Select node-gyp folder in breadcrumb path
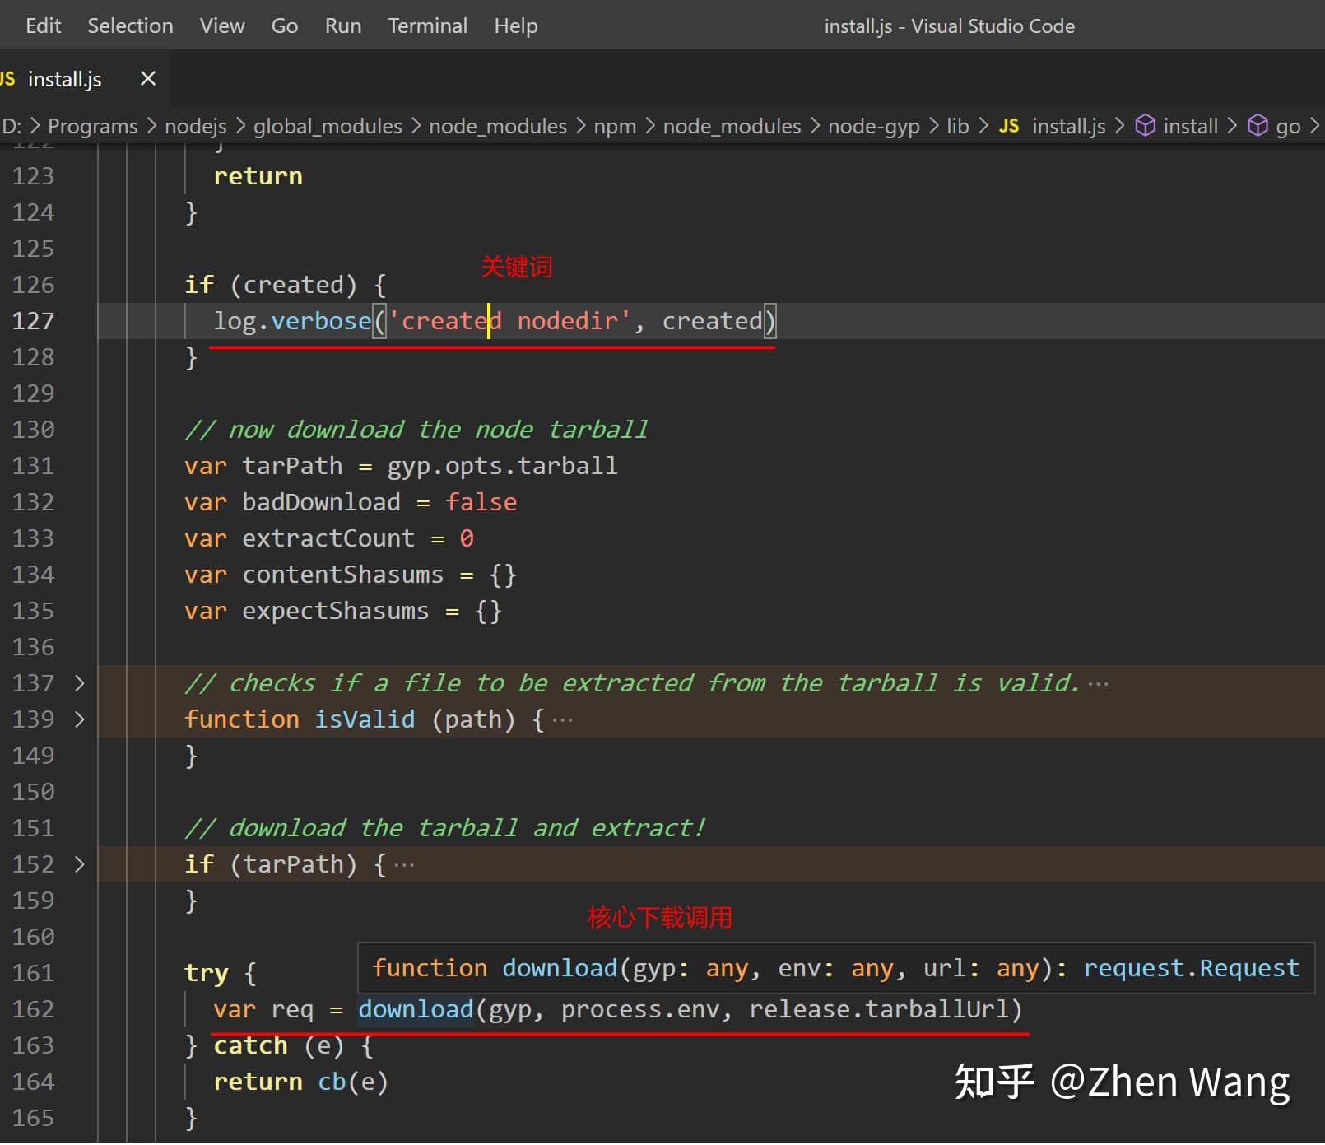The image size is (1325, 1145). coord(873,126)
